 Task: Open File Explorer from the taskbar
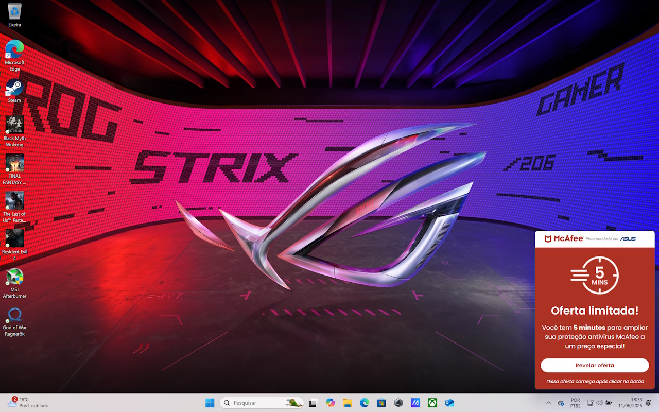tap(347, 403)
